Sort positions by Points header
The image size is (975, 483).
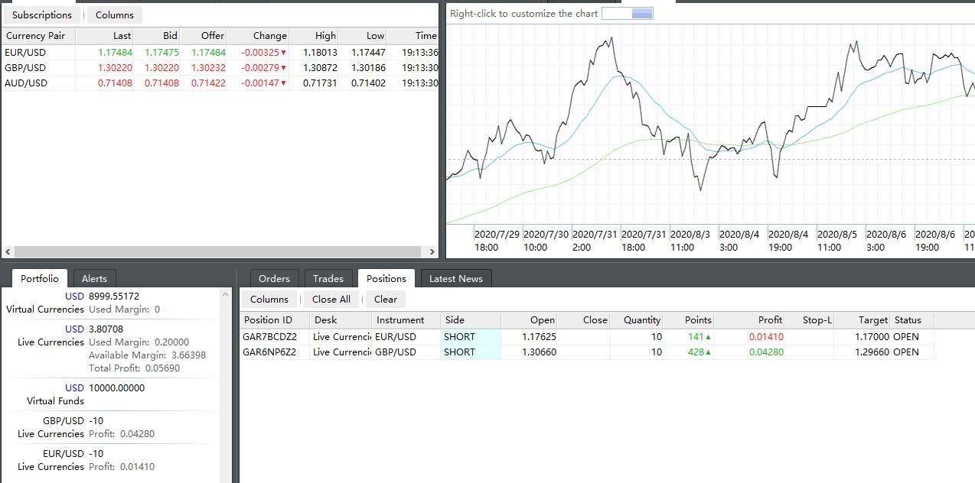point(689,320)
